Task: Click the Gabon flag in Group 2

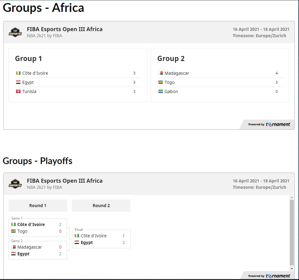Action: click(x=161, y=92)
